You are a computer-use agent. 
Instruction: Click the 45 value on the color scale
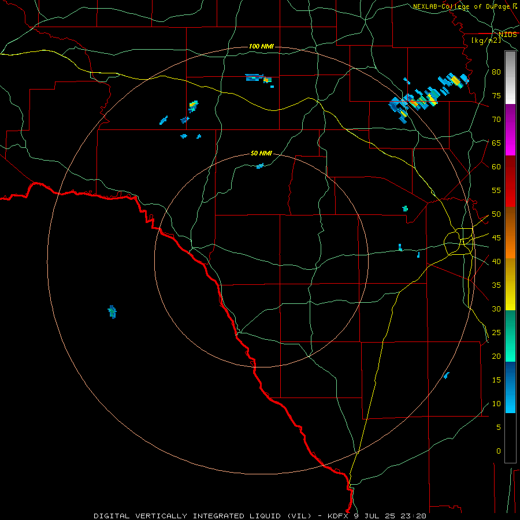[x=496, y=238]
